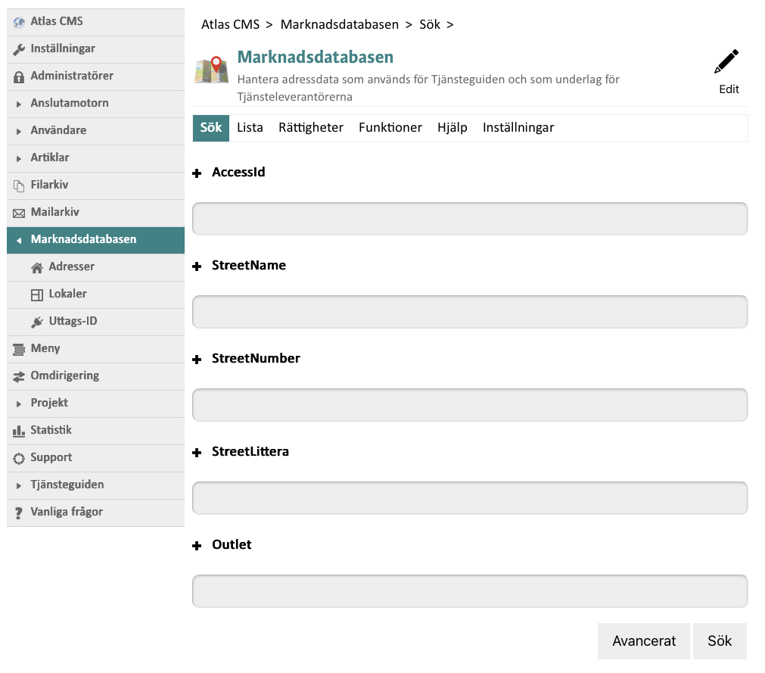Click the Sök button at bottom right

[x=719, y=641]
